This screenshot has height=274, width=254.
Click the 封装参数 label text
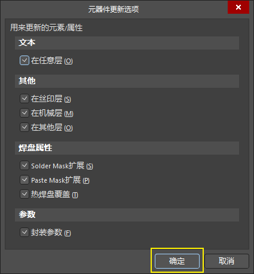pyautogui.click(x=47, y=232)
